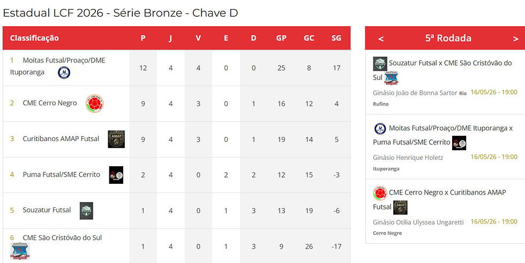Click Puma Futsal/SME Cerrito logo in standings
The image size is (525, 263).
(x=116, y=175)
